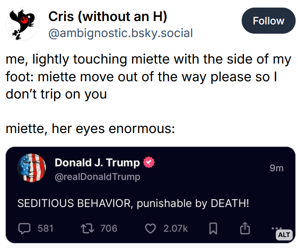The image size is (299, 248).
Task: Open the @ambignostic.bsky.social handle link
Action: 121,33
